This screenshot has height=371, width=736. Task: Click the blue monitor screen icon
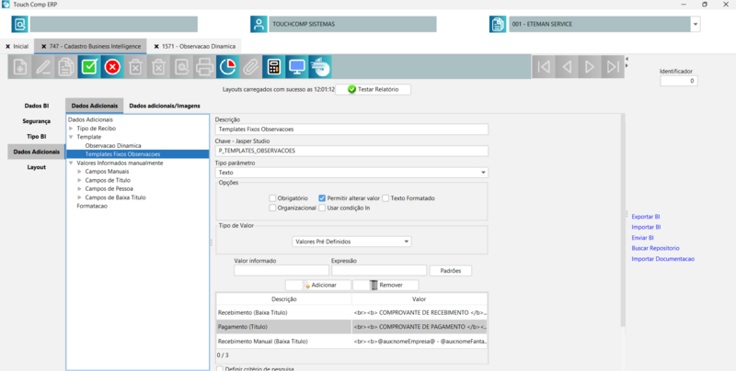click(296, 66)
